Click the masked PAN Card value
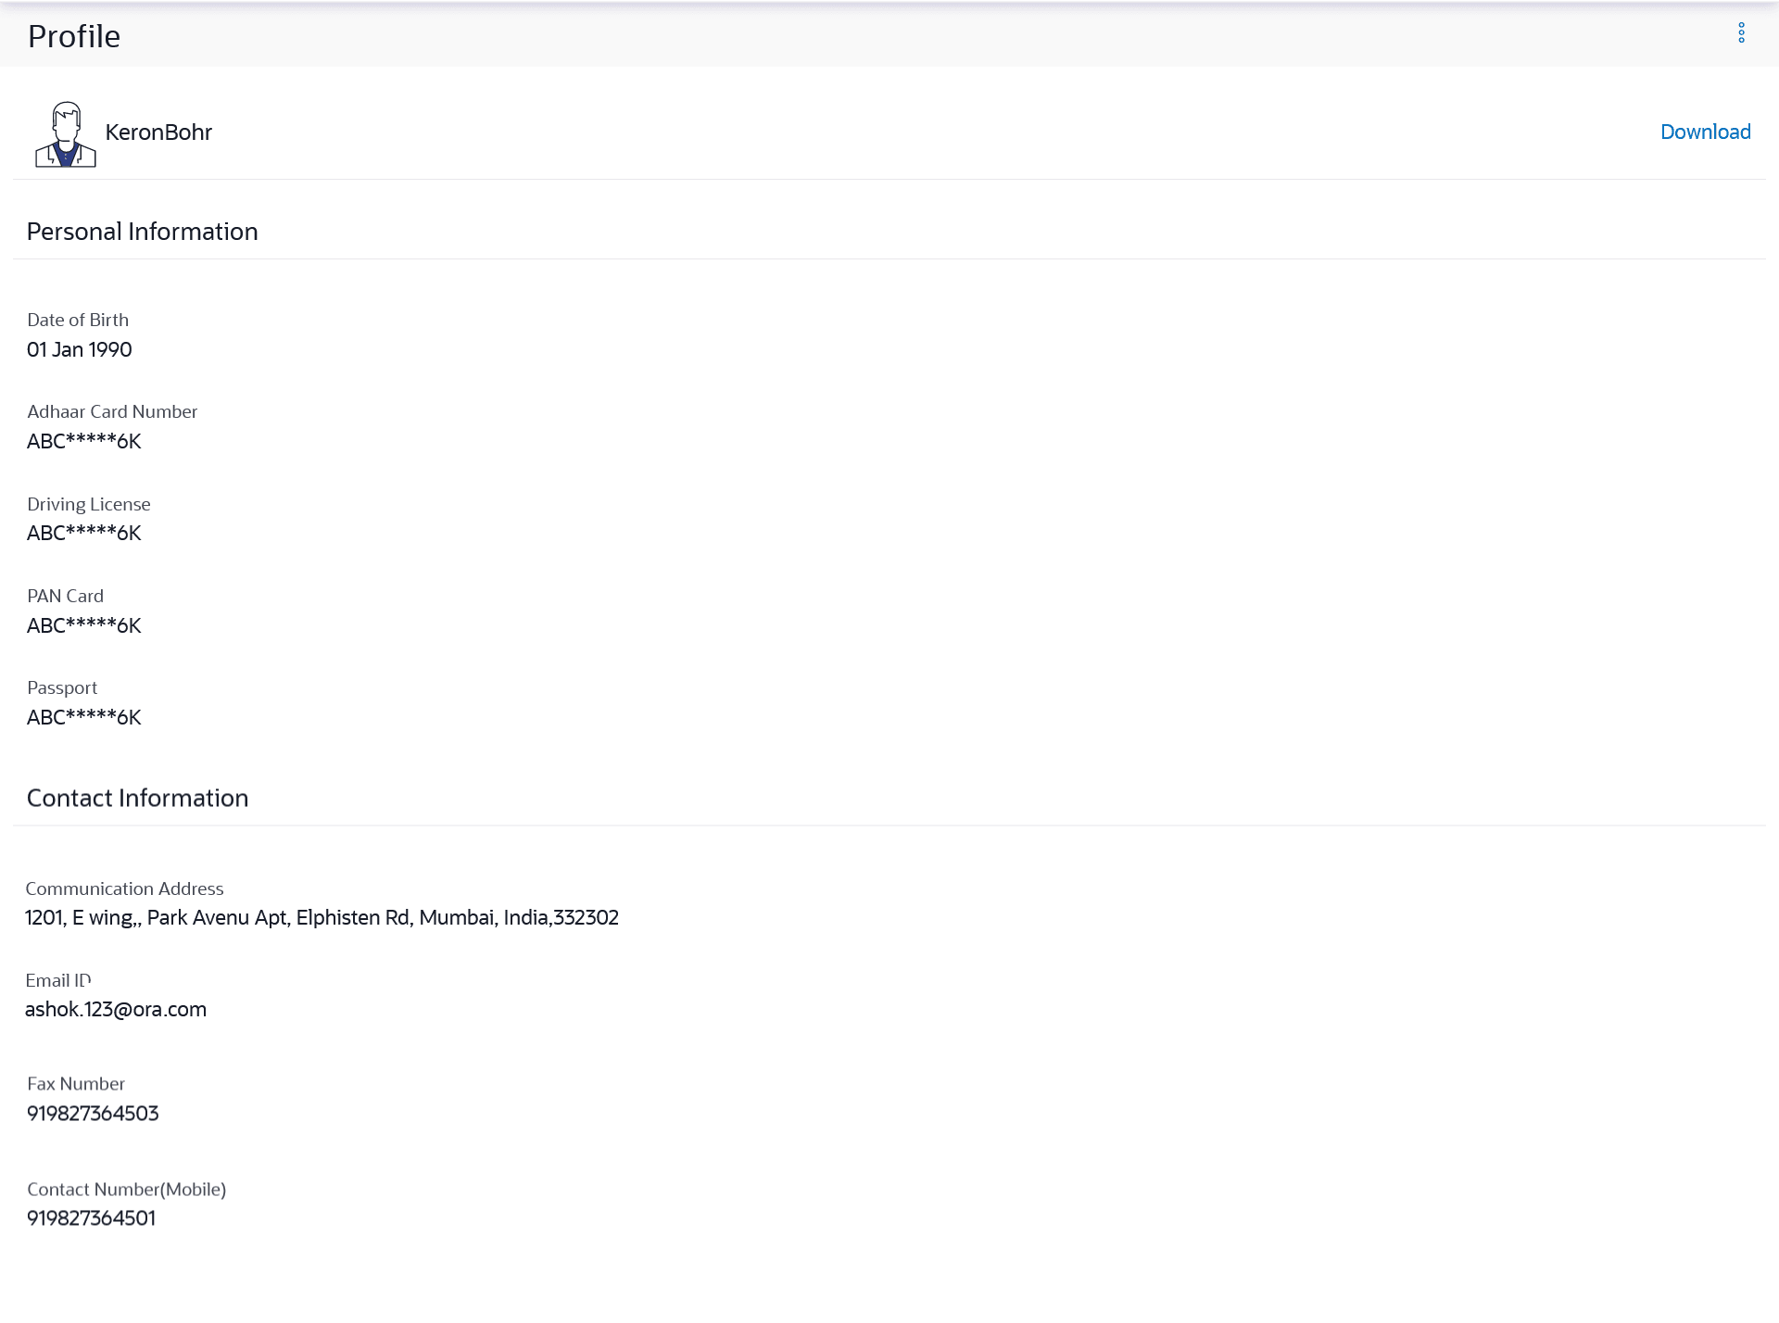This screenshot has width=1779, height=1323. [84, 626]
